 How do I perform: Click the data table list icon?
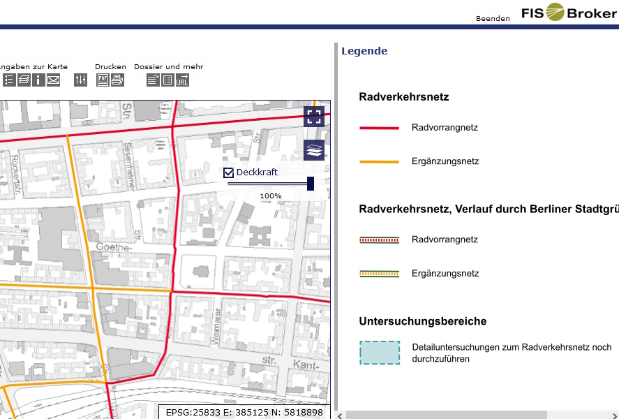point(167,80)
